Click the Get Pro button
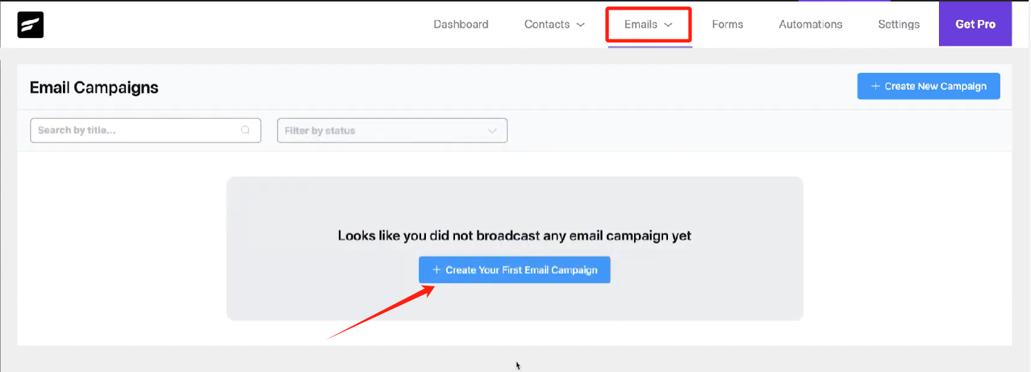Image resolution: width=1031 pixels, height=372 pixels. click(975, 24)
